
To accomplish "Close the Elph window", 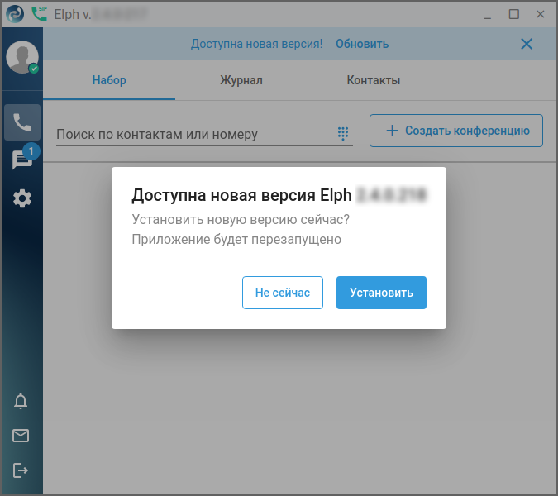I will (540, 14).
